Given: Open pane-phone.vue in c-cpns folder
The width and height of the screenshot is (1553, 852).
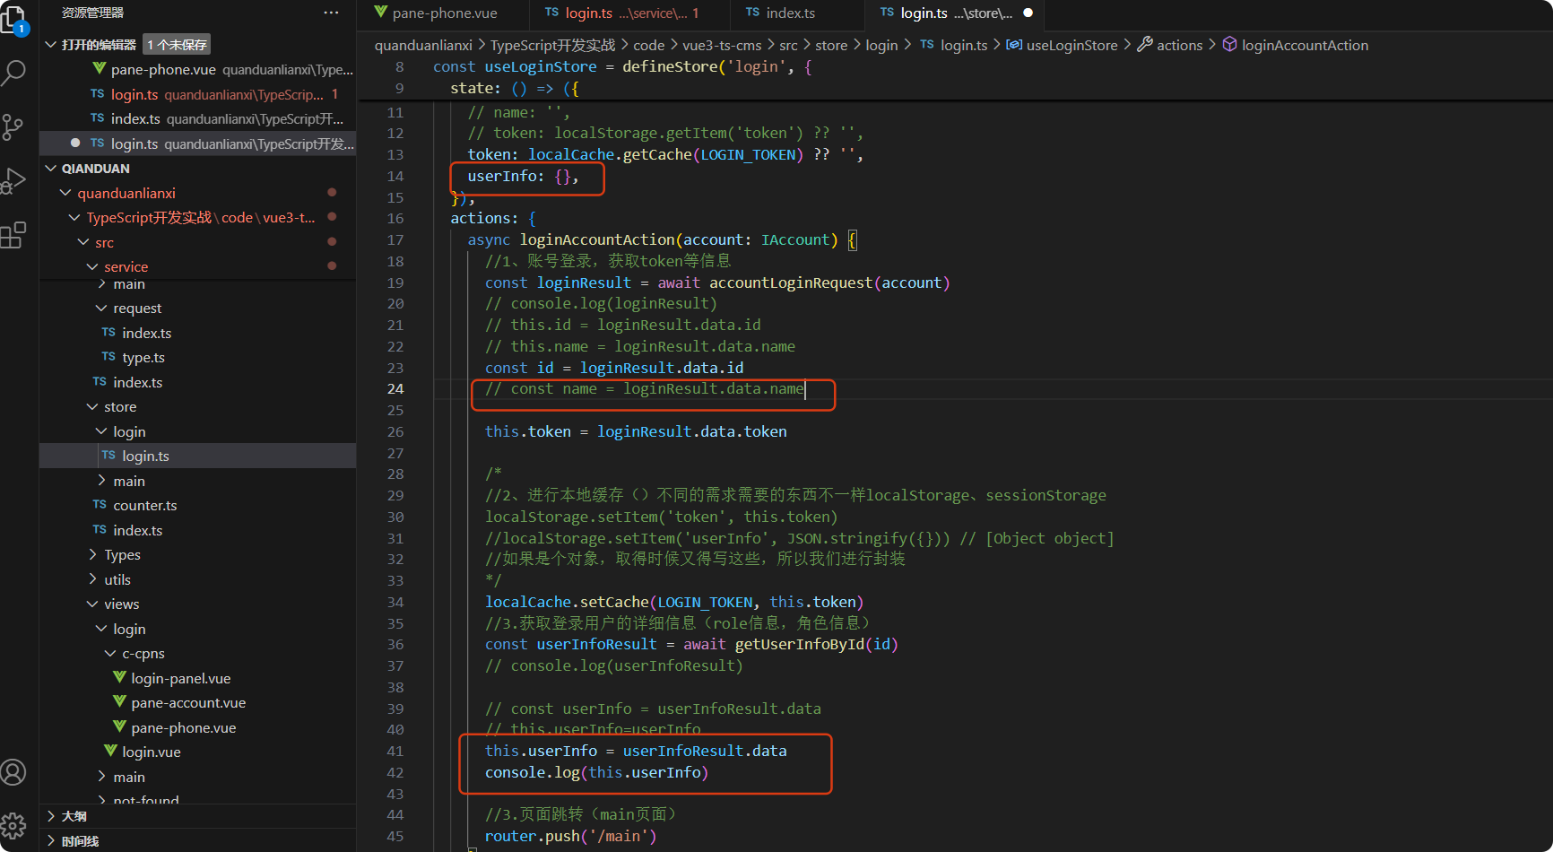Looking at the screenshot, I should (x=197, y=727).
